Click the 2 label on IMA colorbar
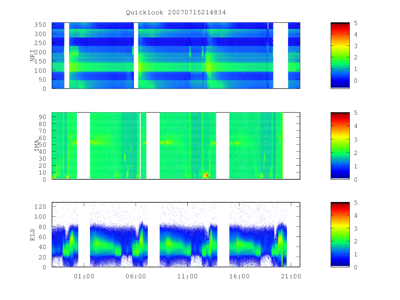Screen dimensions: 400x300 coord(356,153)
